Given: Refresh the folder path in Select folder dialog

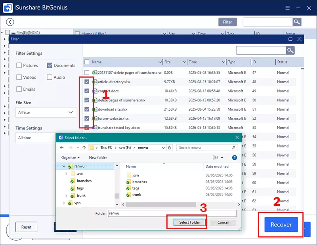Looking at the screenshot, I should 170,147.
